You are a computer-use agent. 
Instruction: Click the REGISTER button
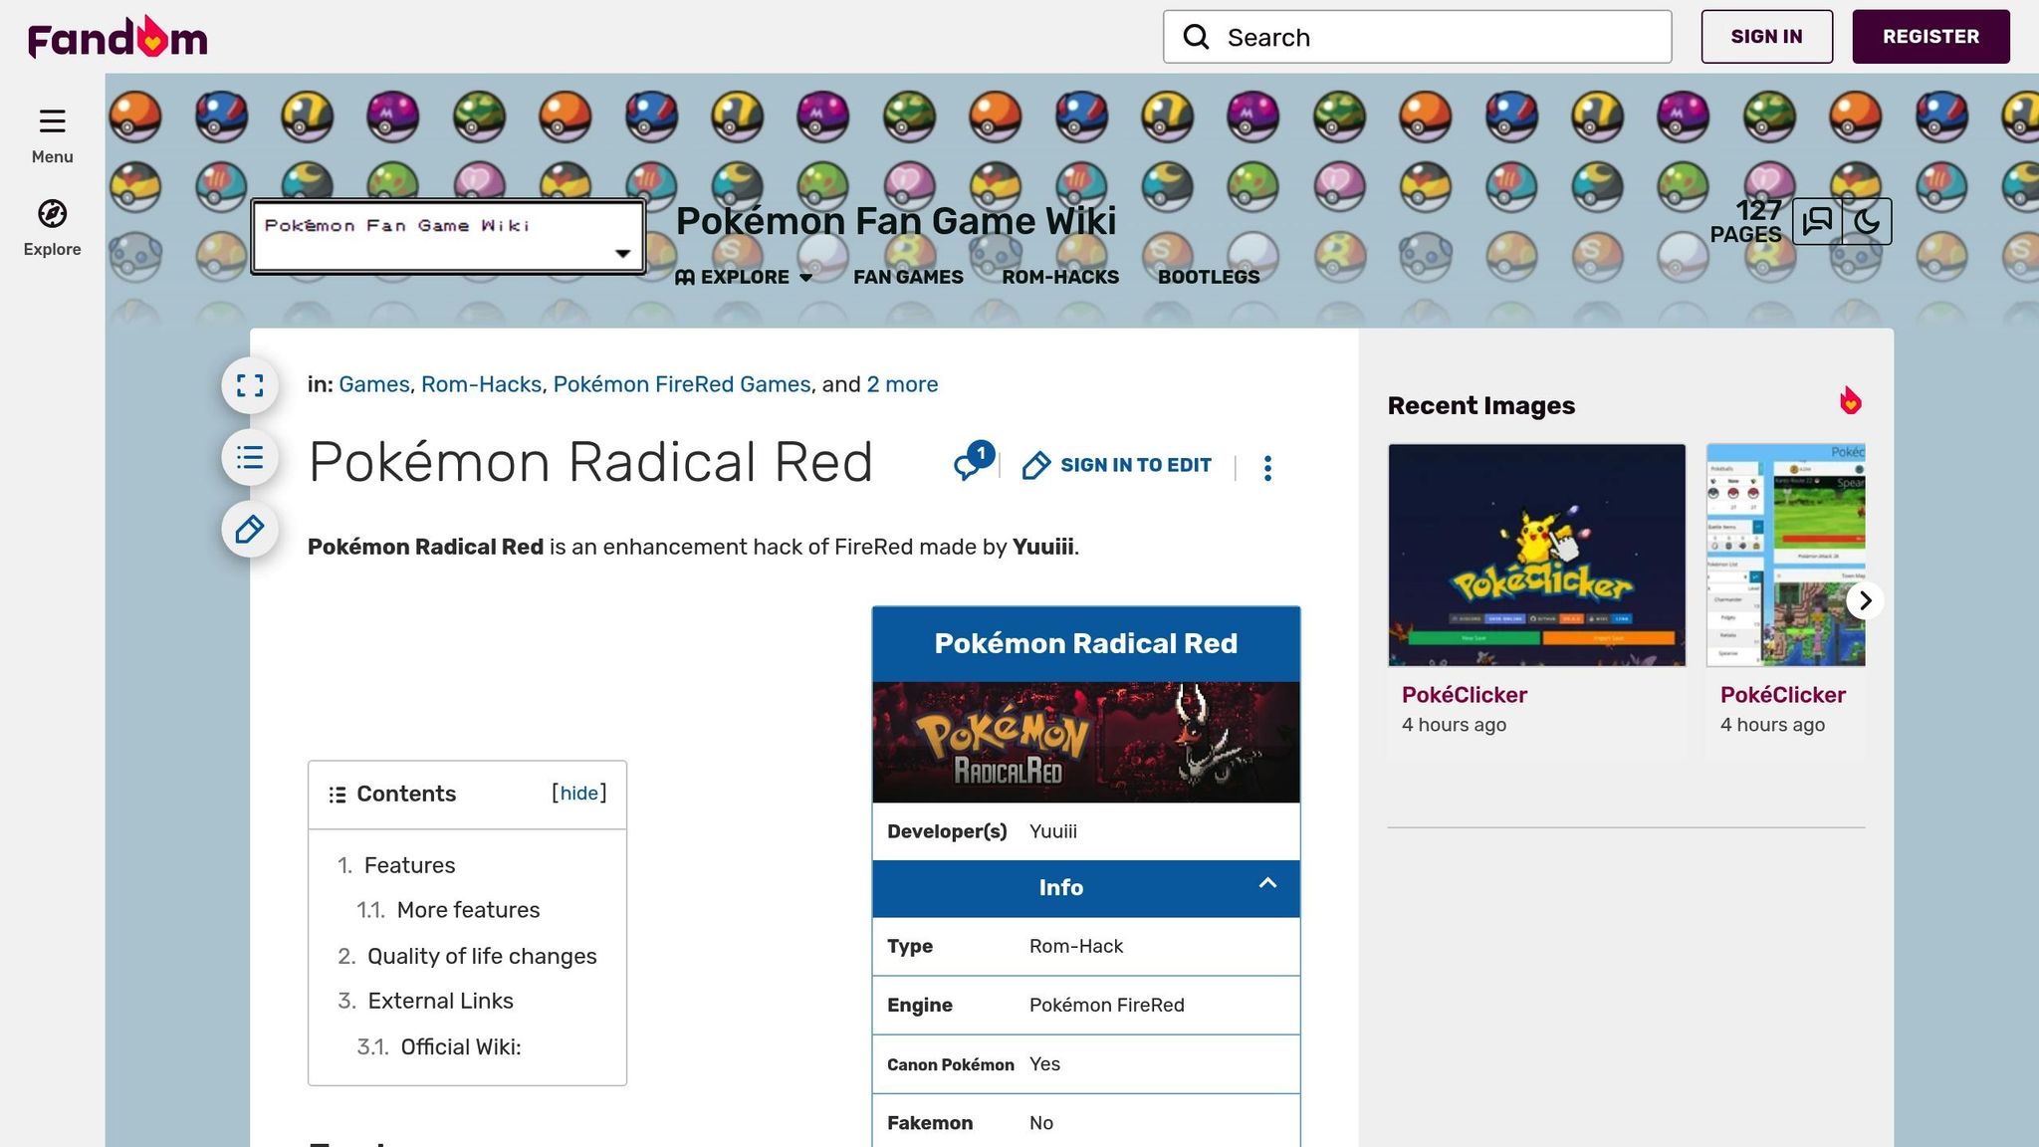pos(1930,36)
